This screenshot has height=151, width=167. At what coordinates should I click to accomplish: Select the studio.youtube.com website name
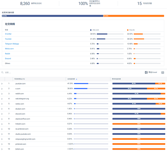[23, 134]
